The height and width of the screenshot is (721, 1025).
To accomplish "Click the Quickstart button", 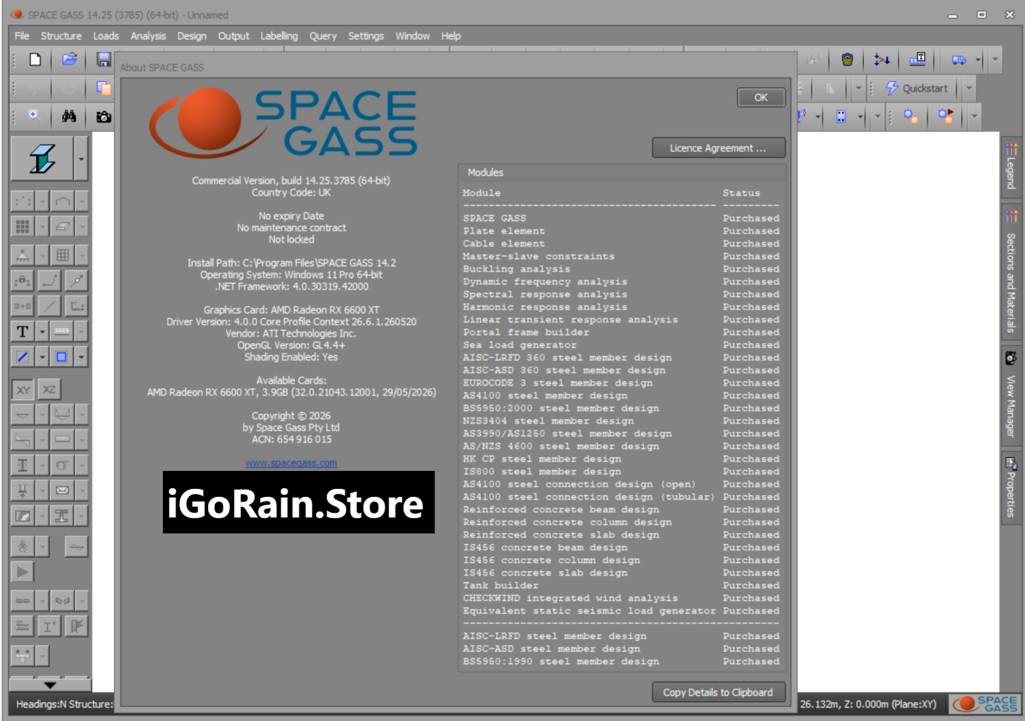I will pos(917,88).
